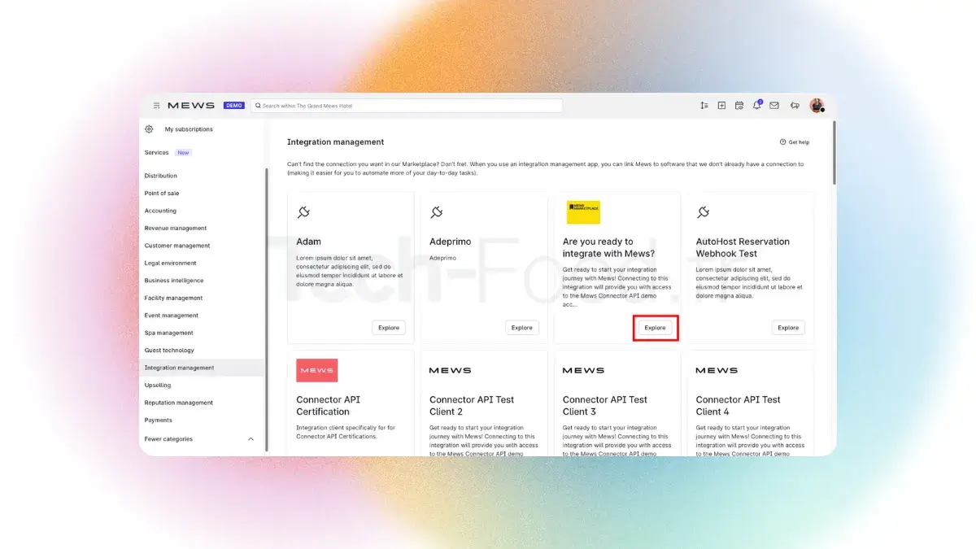Click Explore on AutoHost Reservation Webhook Test
Viewport: 976px width, 549px height.
[788, 328]
